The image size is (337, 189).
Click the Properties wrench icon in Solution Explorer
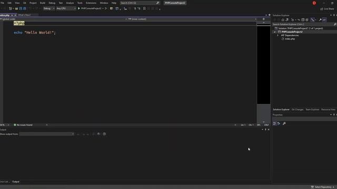(320, 20)
